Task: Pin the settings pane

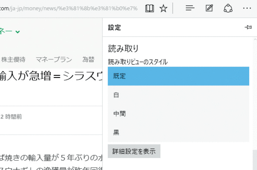Action: (x=248, y=27)
